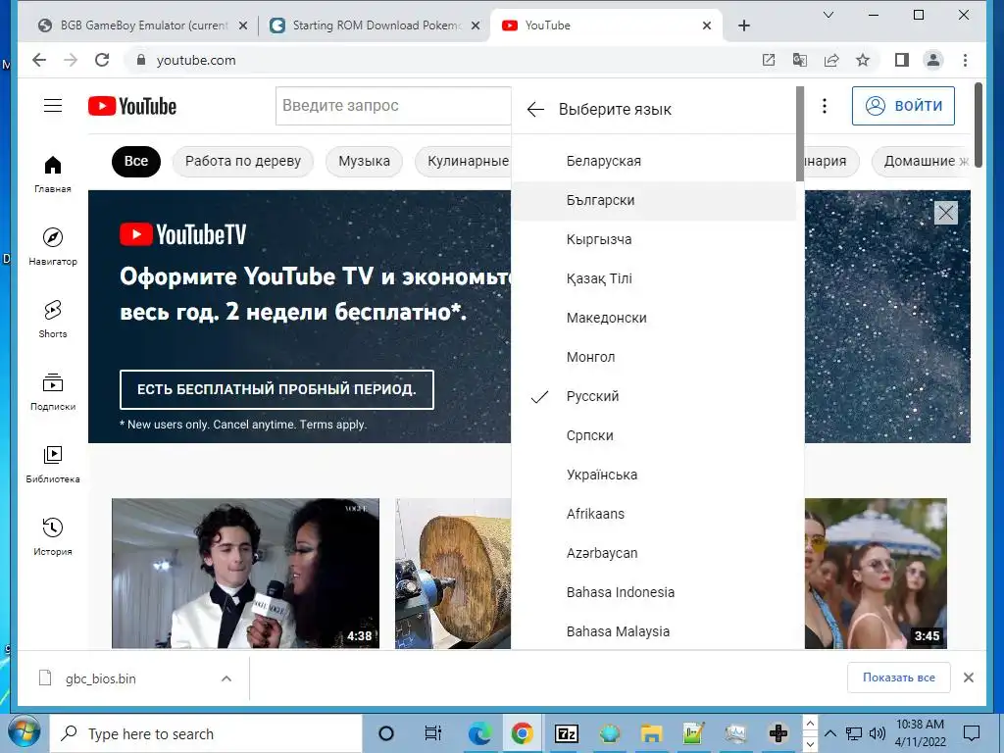Select the Музыка filter chip
Screen dimensions: 1004x753
365,162
